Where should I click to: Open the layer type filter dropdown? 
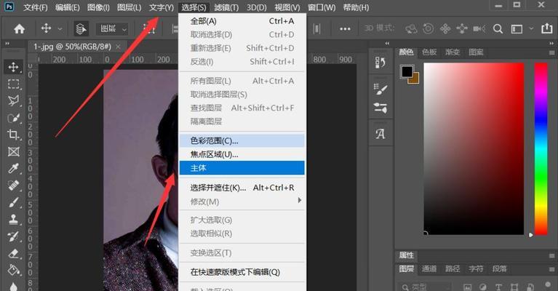pos(424,287)
